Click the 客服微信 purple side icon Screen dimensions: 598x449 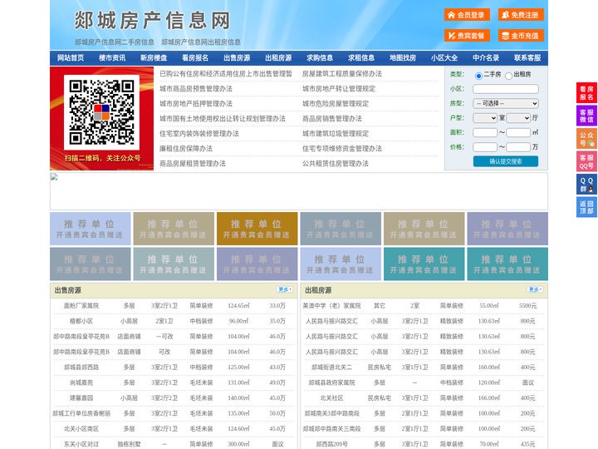pyautogui.click(x=586, y=116)
